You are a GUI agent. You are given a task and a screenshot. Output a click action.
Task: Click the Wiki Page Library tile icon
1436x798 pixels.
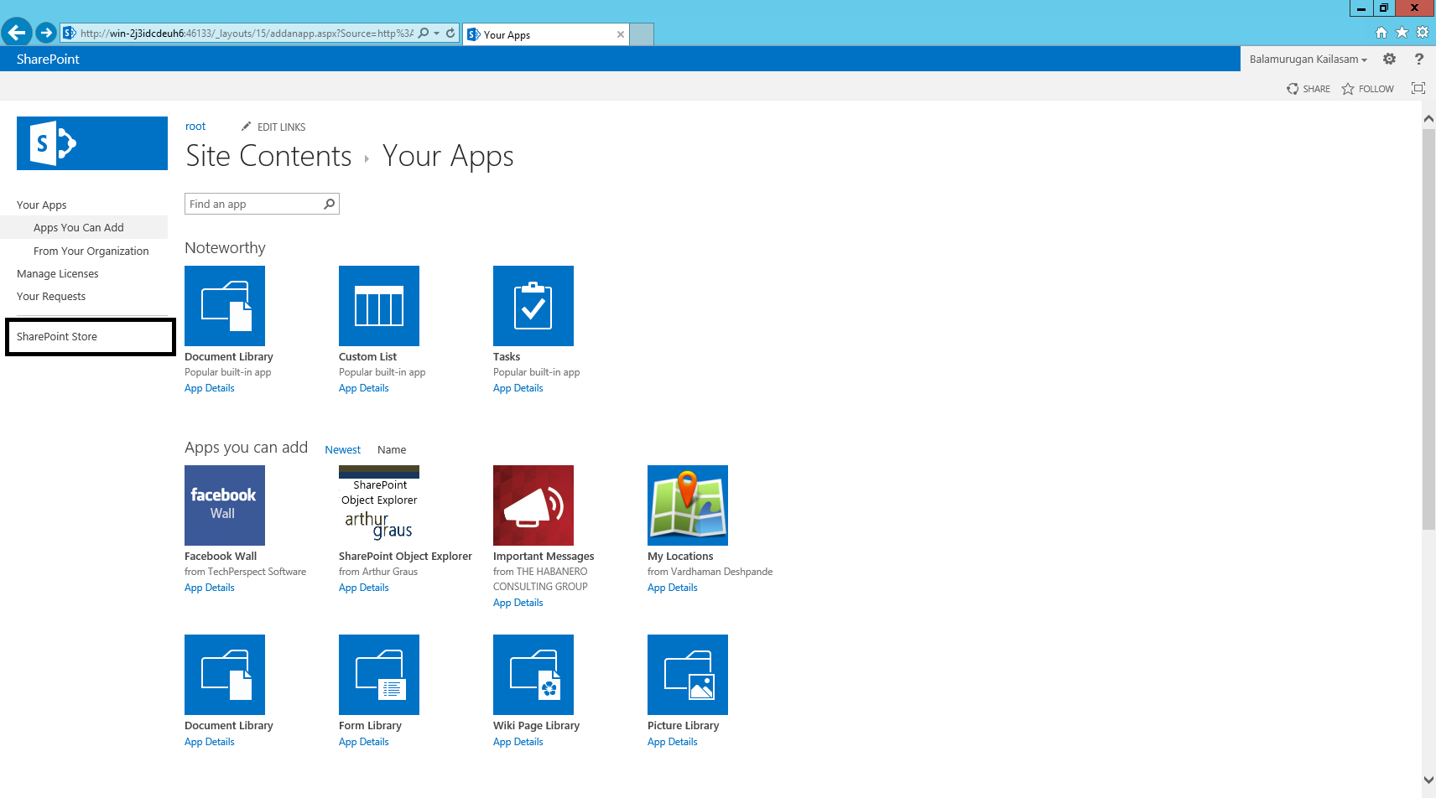click(x=533, y=675)
